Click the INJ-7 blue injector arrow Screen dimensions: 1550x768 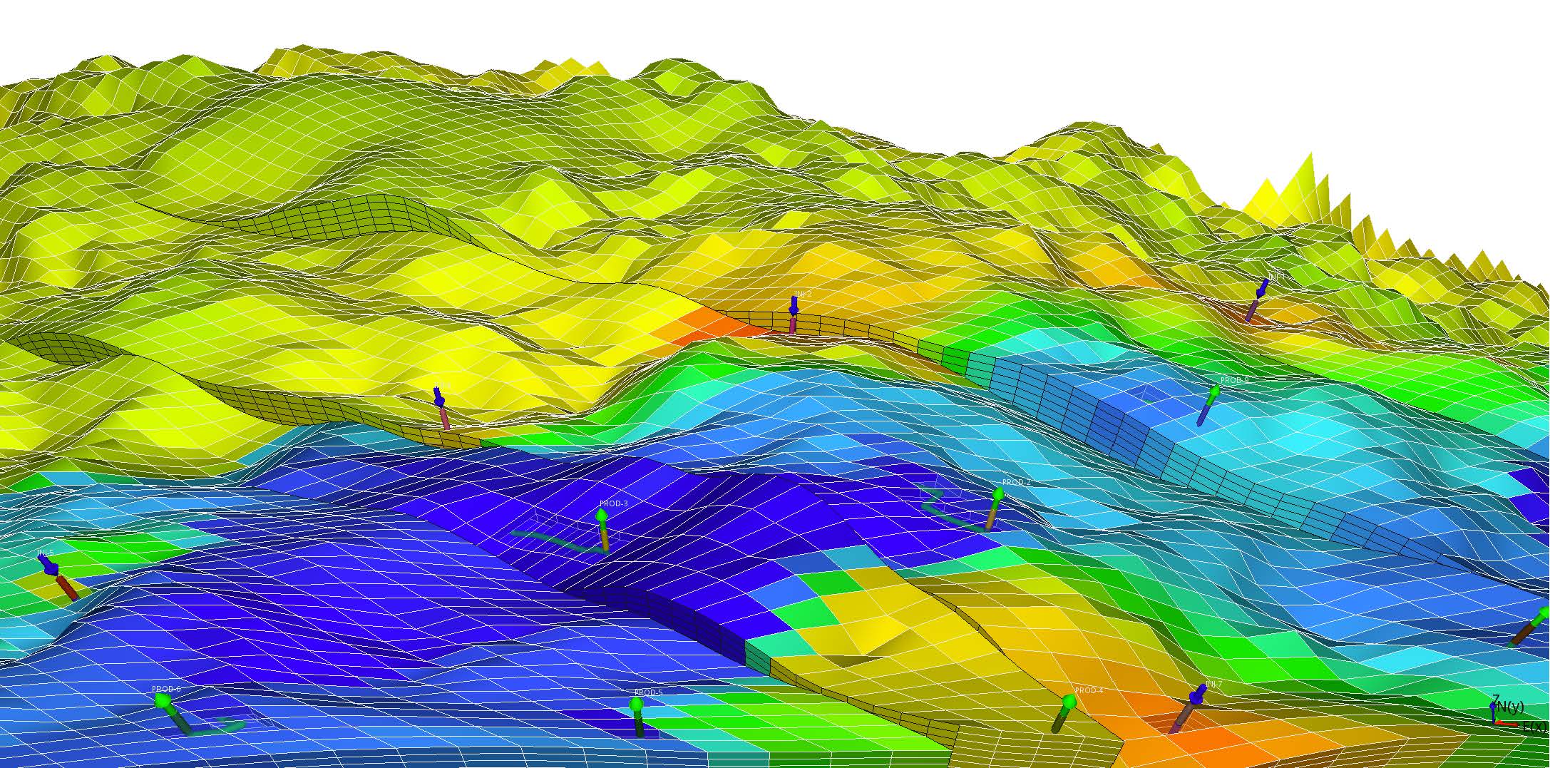pyautogui.click(x=1198, y=695)
